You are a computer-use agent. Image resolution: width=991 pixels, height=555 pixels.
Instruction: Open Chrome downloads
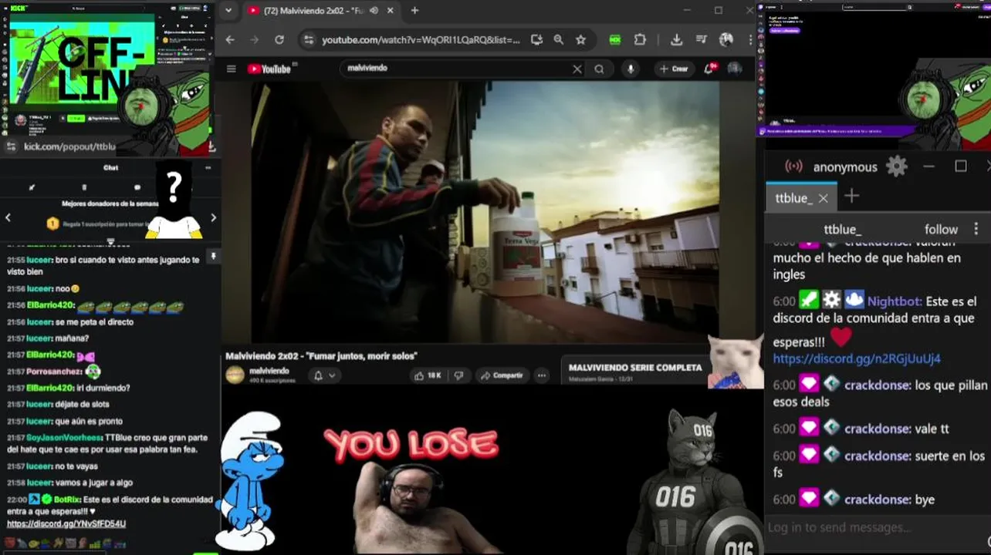coord(676,40)
